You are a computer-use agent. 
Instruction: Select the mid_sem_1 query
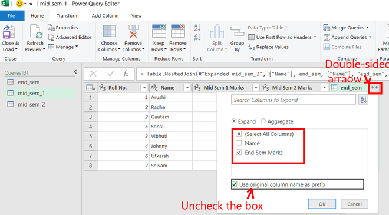click(x=39, y=93)
